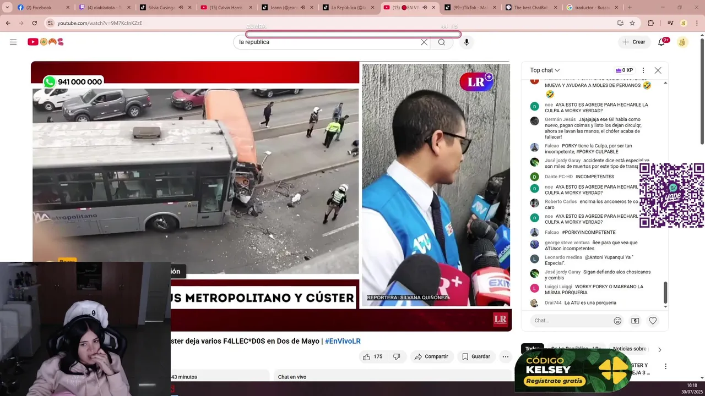The image size is (705, 396).
Task: Click the page vertical scrollbar
Action: pos(702,91)
